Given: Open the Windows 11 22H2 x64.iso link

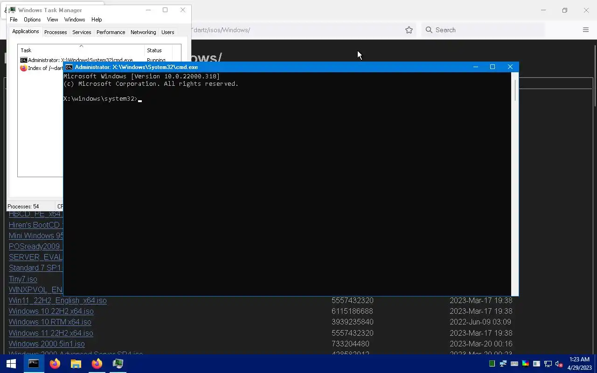Looking at the screenshot, I should (x=51, y=333).
